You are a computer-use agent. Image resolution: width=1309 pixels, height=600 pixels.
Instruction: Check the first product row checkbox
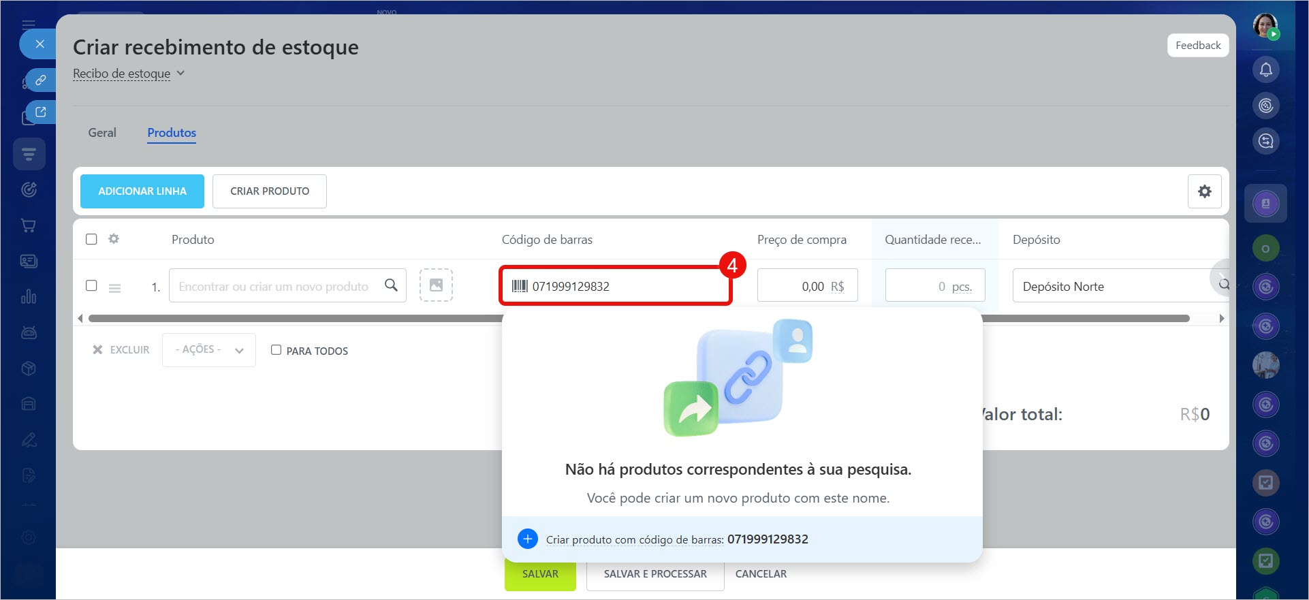point(91,285)
